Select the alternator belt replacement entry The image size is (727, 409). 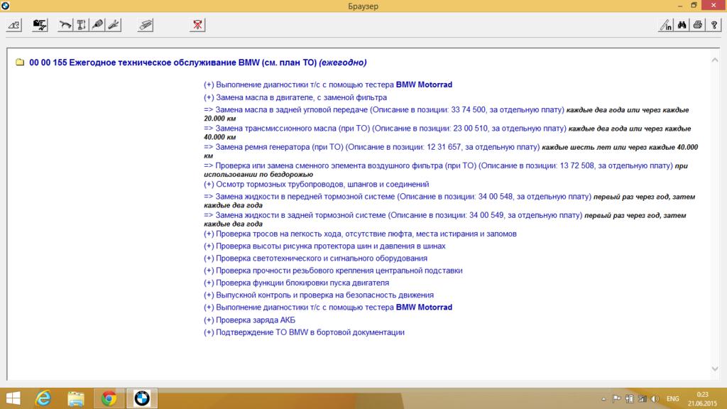coord(371,147)
